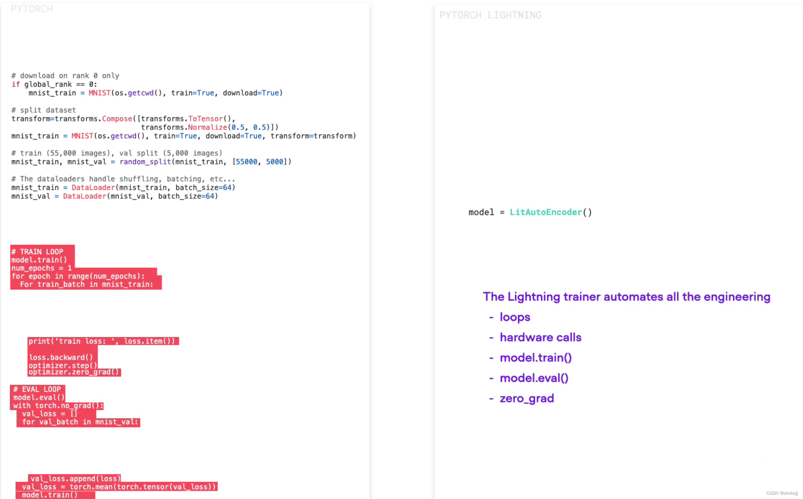Click the 'model.train()' purple bullet item
The width and height of the screenshot is (803, 499).
(x=536, y=358)
